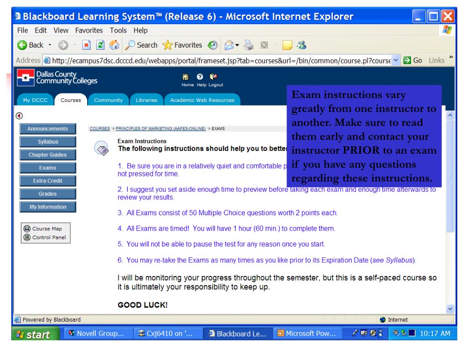Click inside the Address URL field
465x348 pixels.
click(221, 61)
